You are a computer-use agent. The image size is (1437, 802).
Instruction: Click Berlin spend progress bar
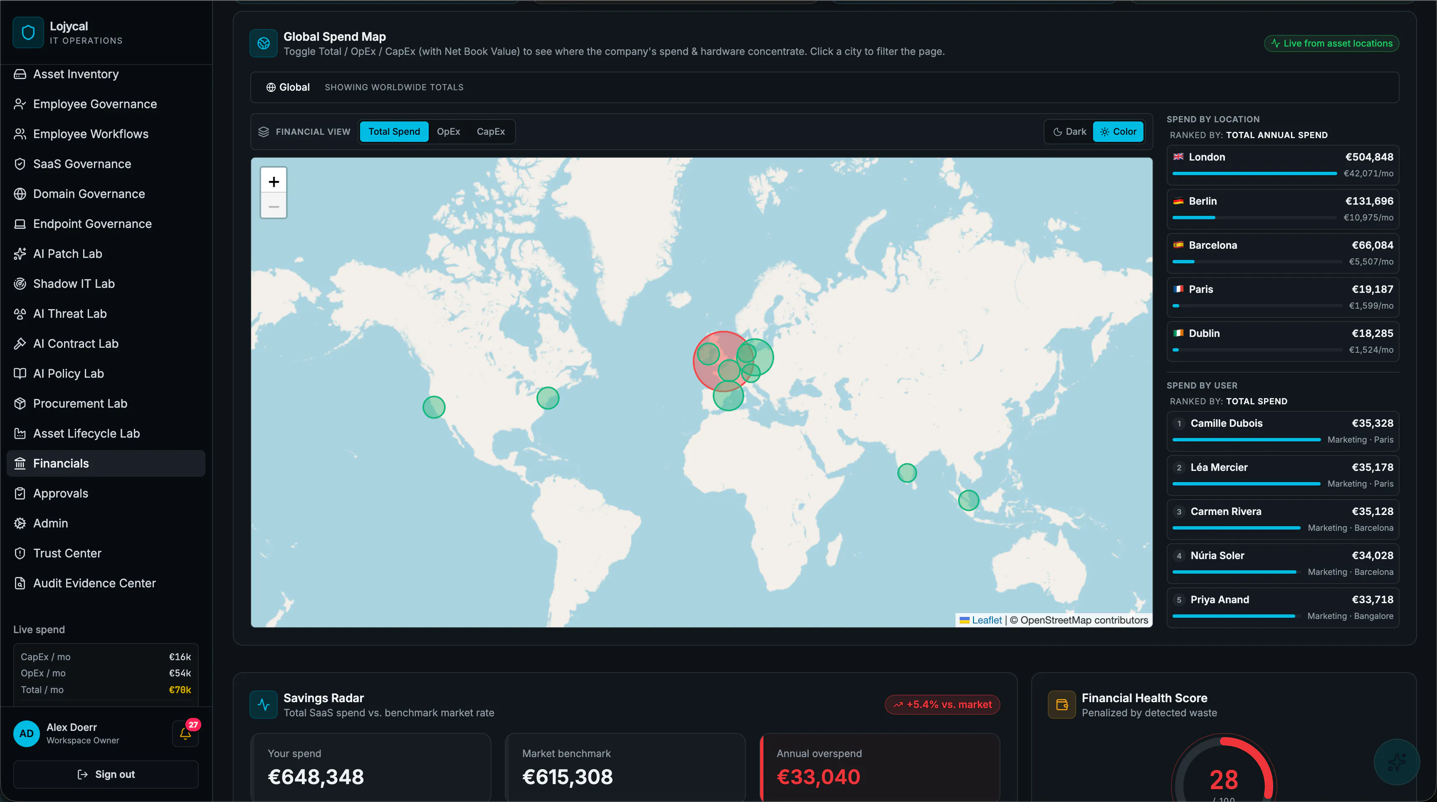tap(1254, 218)
